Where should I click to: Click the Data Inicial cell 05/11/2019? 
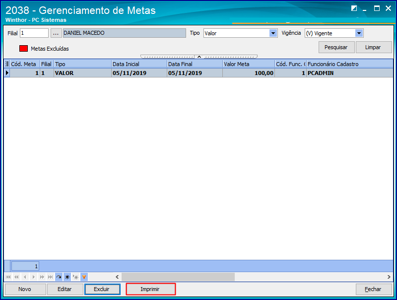click(139, 73)
